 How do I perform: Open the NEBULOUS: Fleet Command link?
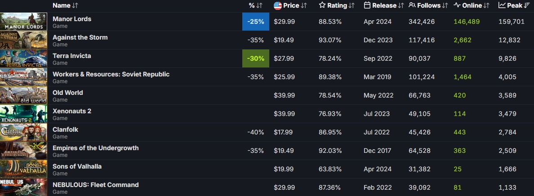95,185
